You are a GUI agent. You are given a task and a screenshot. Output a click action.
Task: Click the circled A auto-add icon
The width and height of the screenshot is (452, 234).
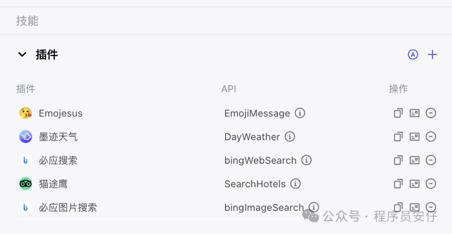[413, 54]
